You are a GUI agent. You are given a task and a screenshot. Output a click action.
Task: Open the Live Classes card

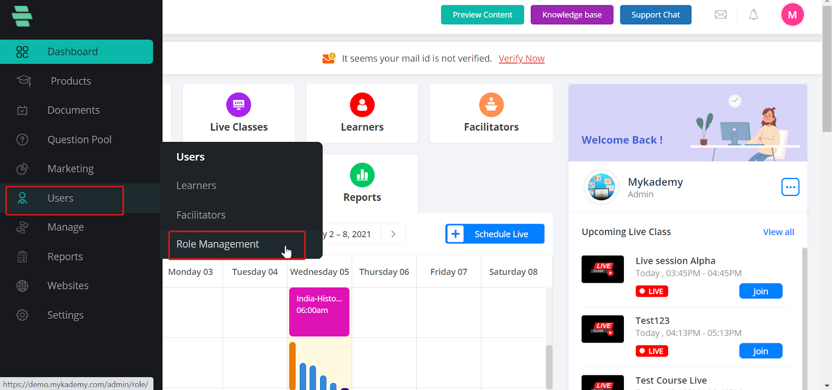pyautogui.click(x=239, y=113)
